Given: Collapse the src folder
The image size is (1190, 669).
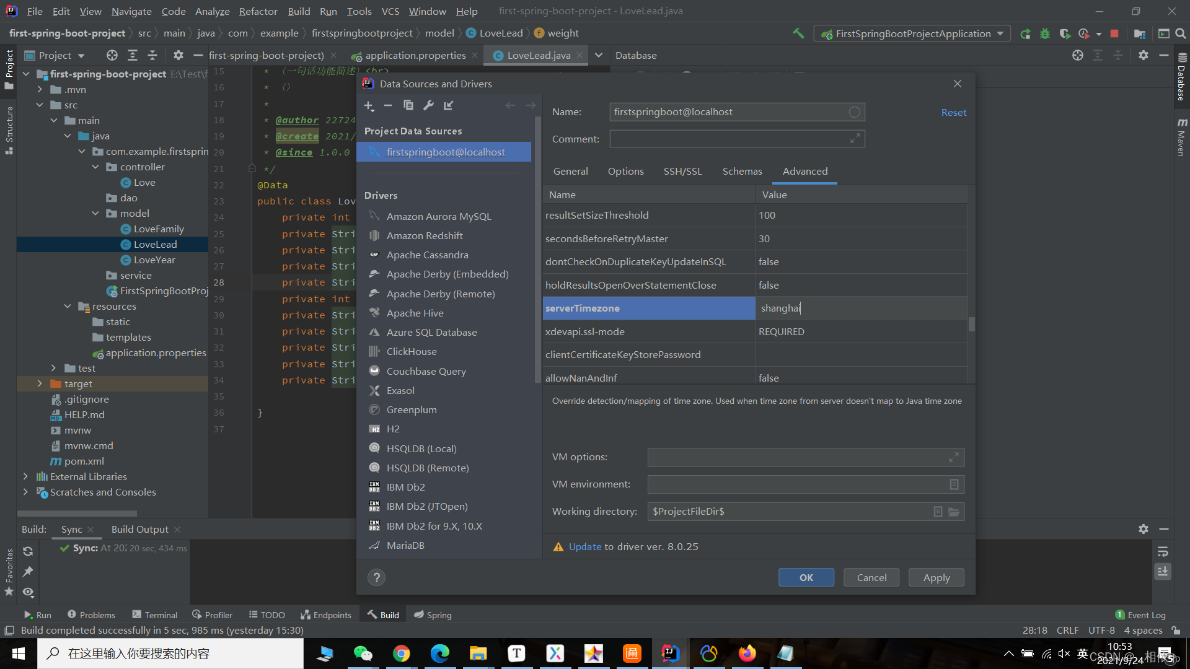Looking at the screenshot, I should click(x=40, y=105).
